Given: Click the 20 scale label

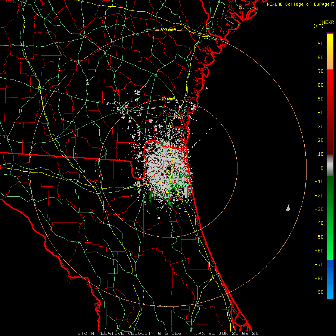Looking at the screenshot, I should pos(321,140).
